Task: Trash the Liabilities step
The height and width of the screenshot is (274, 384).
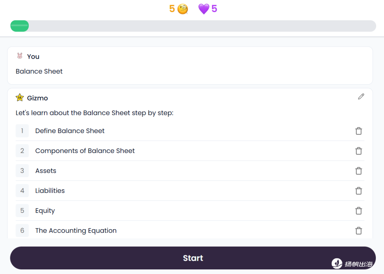Action: (358, 191)
